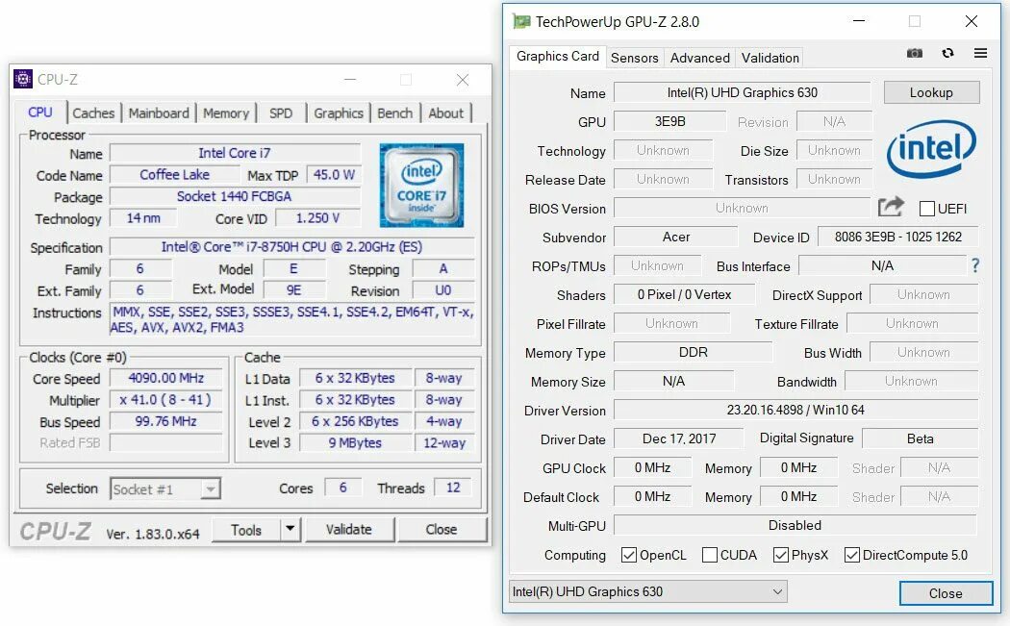
Task: Minimize the CPU-Z window
Action: 350,80
